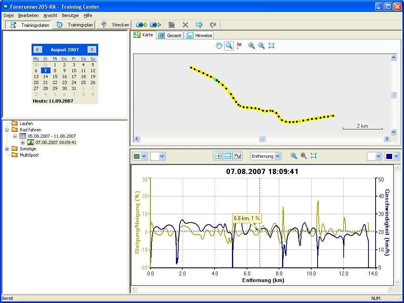Open the Strecken view

click(x=114, y=25)
